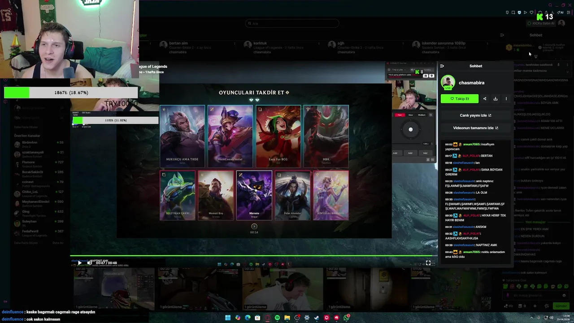Image resolution: width=574 pixels, height=323 pixels.
Task: Honor the HUKUKÇU AMA TRDE player card
Action: [x=182, y=136]
